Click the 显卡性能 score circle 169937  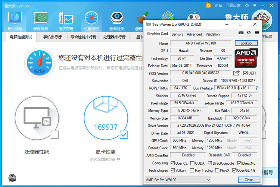tap(106, 118)
